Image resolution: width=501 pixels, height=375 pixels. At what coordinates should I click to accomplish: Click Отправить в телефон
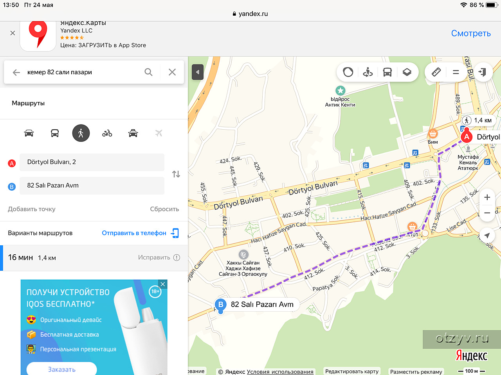[x=140, y=233]
